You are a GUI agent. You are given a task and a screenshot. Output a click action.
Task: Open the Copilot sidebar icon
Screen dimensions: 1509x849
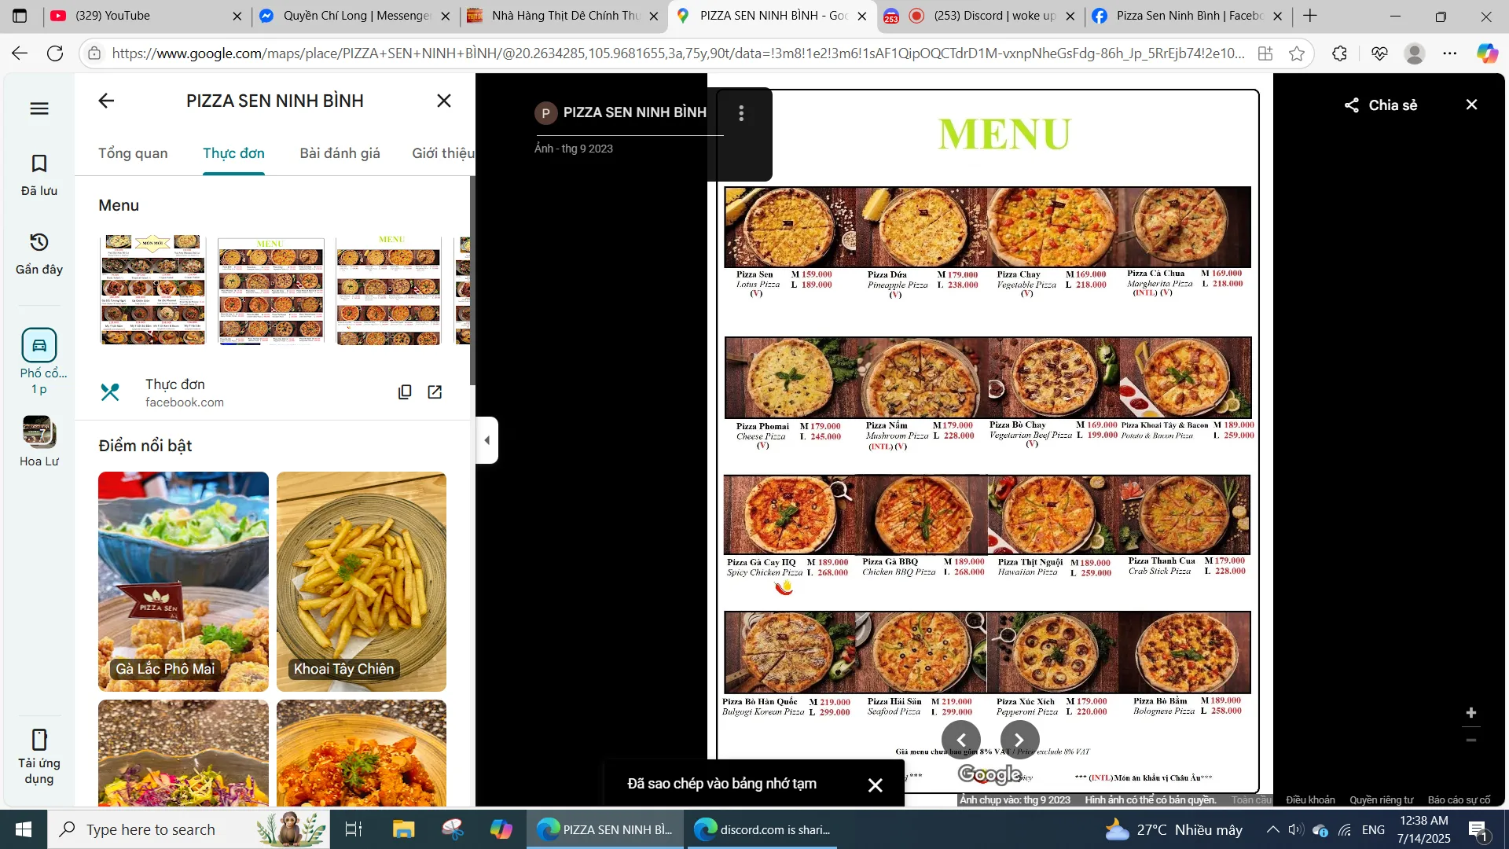click(x=1487, y=53)
